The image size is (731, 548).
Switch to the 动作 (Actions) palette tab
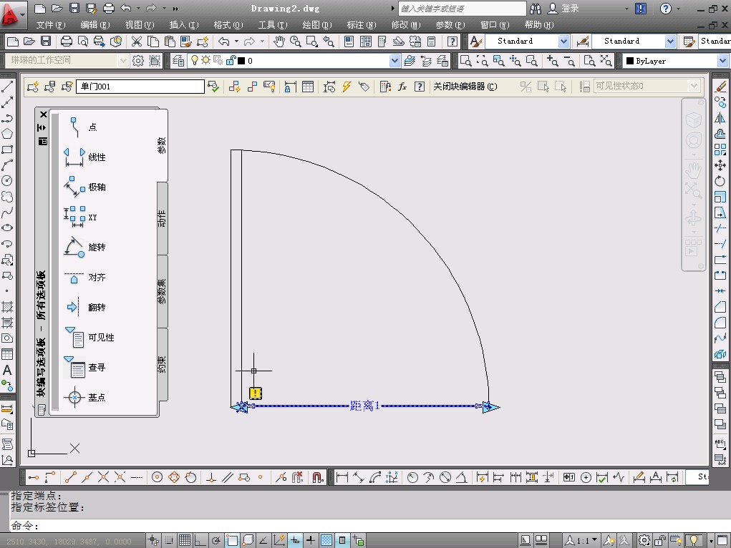(162, 218)
